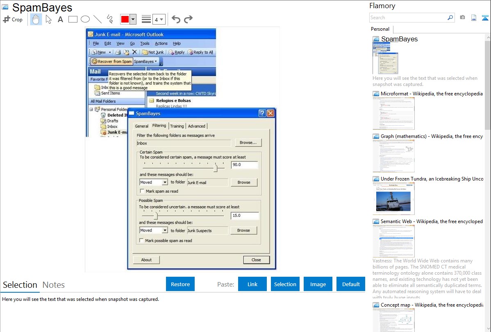491x332 pixels.
Task: Open the color picker dropdown arrow
Action: tap(133, 19)
